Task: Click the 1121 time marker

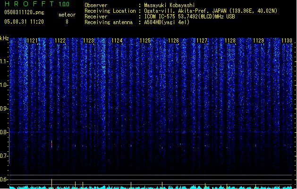Action: (x=33, y=41)
